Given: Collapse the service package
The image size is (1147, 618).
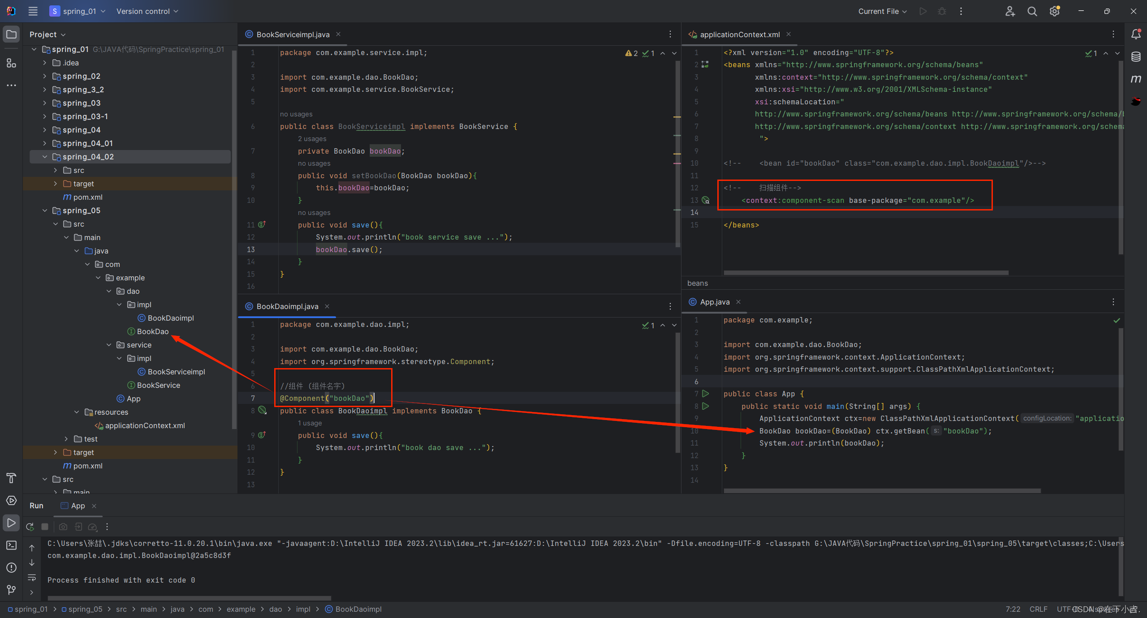Looking at the screenshot, I should [x=109, y=345].
